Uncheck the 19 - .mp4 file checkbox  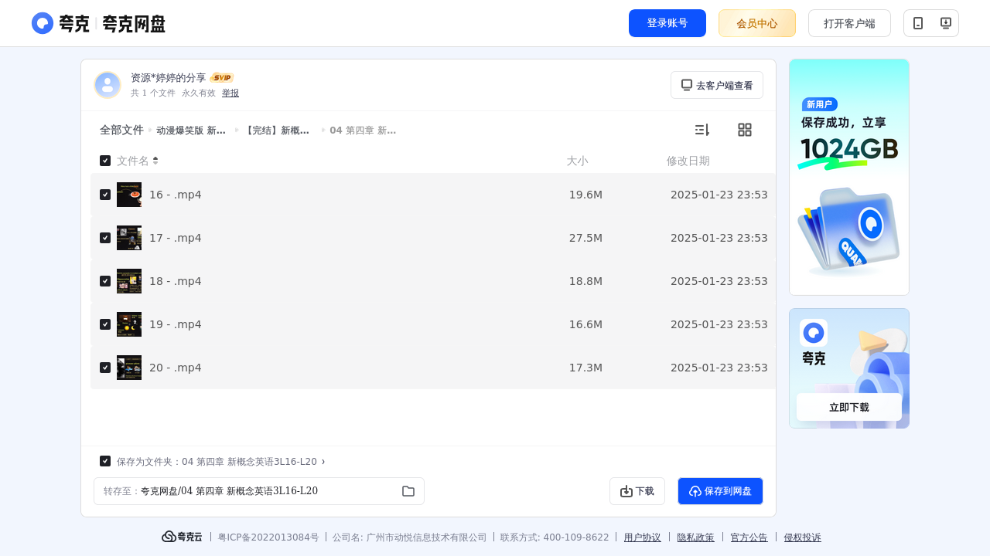pos(105,324)
